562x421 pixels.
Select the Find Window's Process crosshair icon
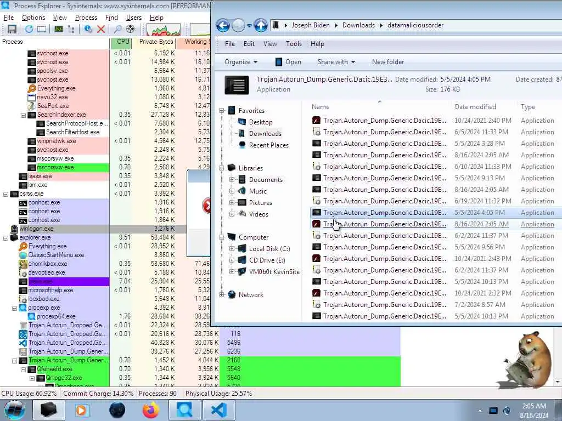[x=131, y=30]
